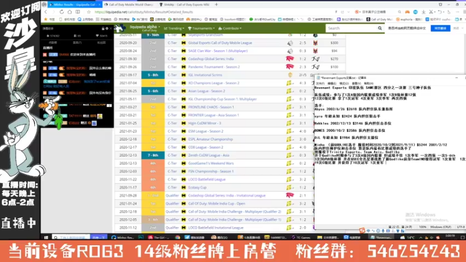Select the Minho Results Liquipedia tab
The width and height of the screenshot is (466, 262).
point(75,5)
